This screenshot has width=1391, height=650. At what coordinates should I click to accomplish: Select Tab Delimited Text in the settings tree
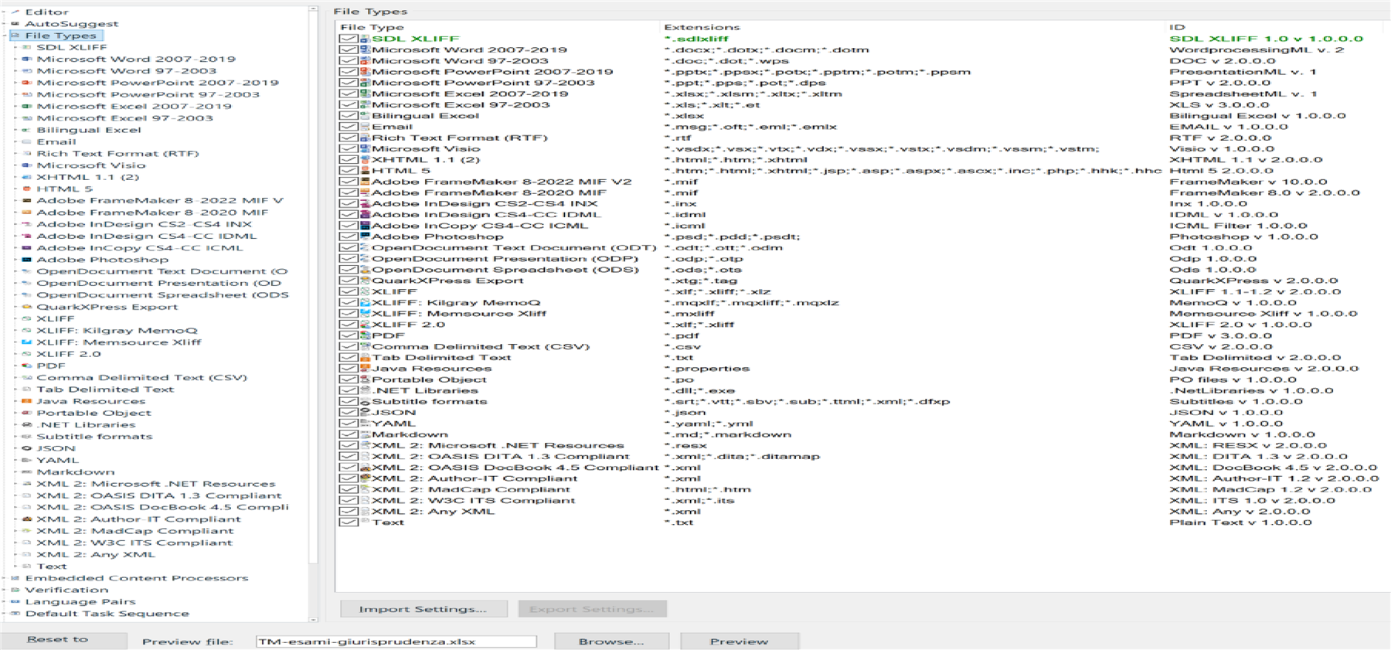pos(105,390)
